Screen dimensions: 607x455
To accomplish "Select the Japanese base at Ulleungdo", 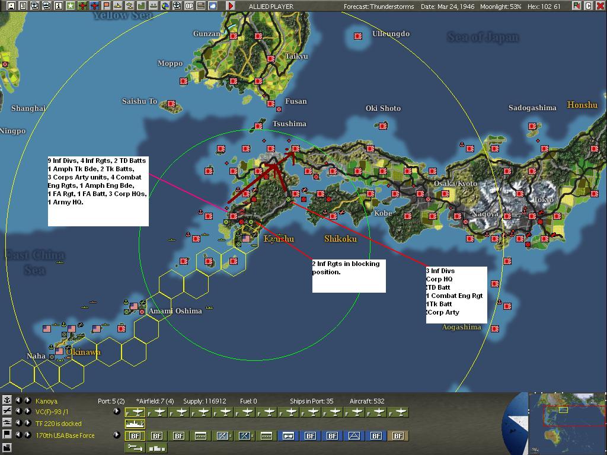I will (x=357, y=36).
